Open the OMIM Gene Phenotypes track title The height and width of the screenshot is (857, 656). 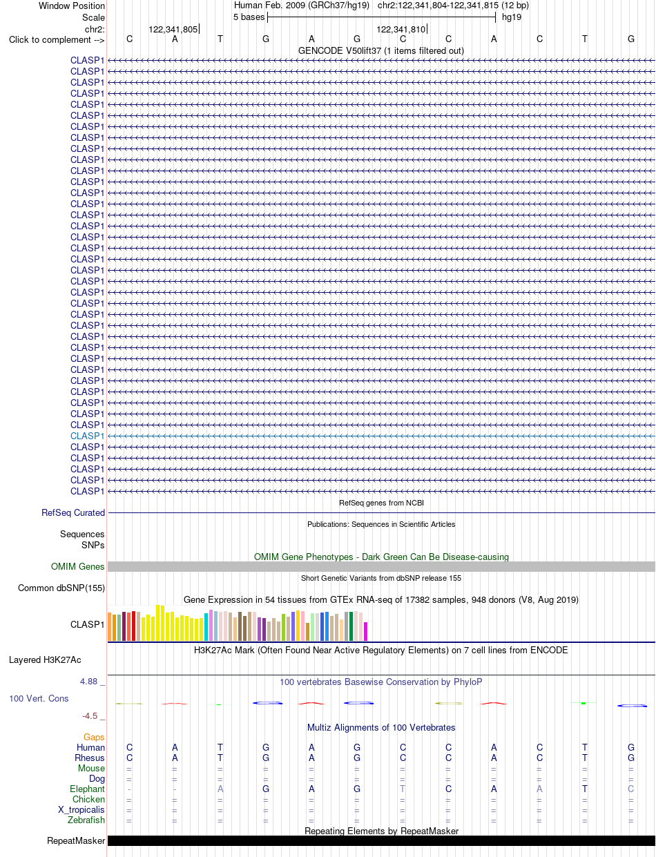pos(381,557)
